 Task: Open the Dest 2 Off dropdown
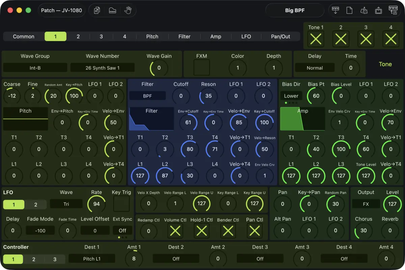pos(176,259)
